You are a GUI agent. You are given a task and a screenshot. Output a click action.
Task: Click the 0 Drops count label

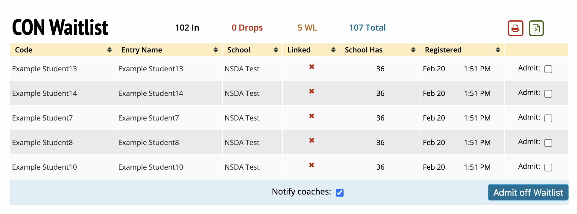tap(247, 28)
